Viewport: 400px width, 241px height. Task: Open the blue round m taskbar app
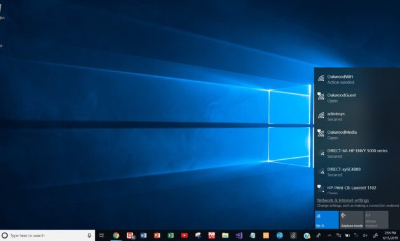pyautogui.click(x=279, y=235)
